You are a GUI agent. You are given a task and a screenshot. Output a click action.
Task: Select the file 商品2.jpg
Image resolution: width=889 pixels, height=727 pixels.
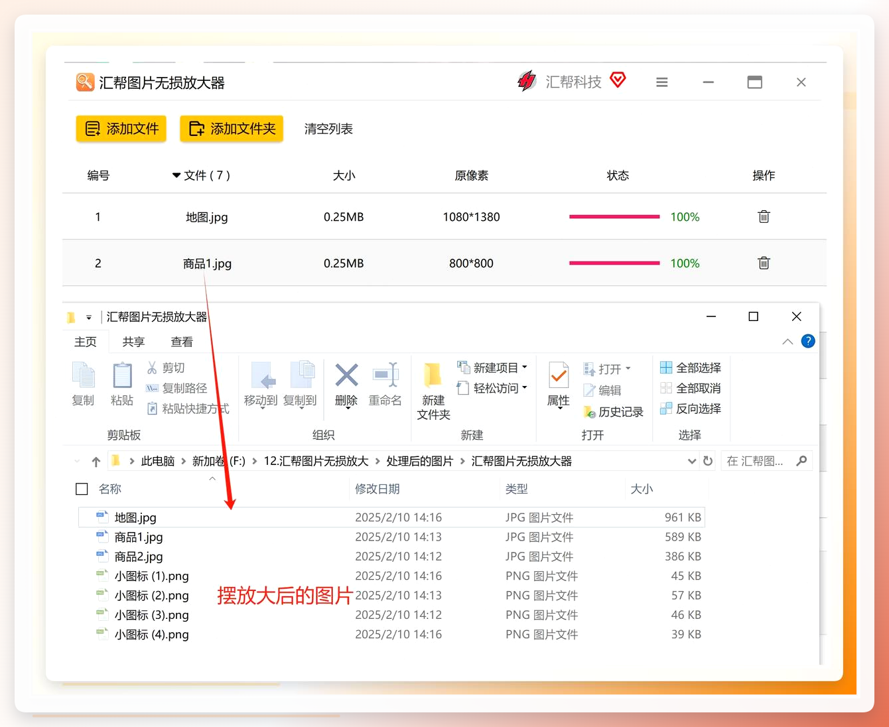tap(391, 557)
